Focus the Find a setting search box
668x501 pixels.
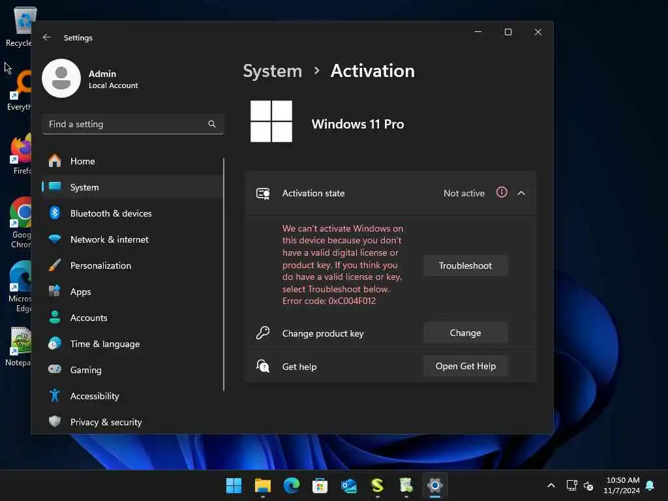(133, 124)
